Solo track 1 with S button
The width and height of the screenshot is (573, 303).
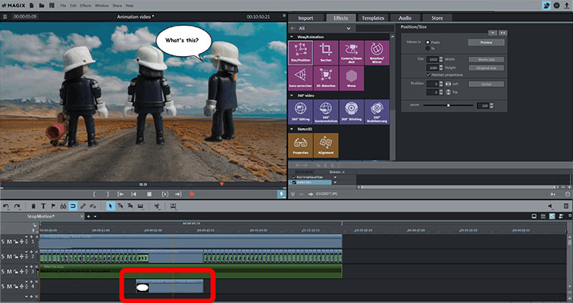pyautogui.click(x=3, y=242)
